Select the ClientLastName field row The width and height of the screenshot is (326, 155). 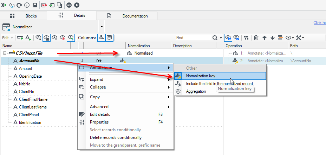33,107
